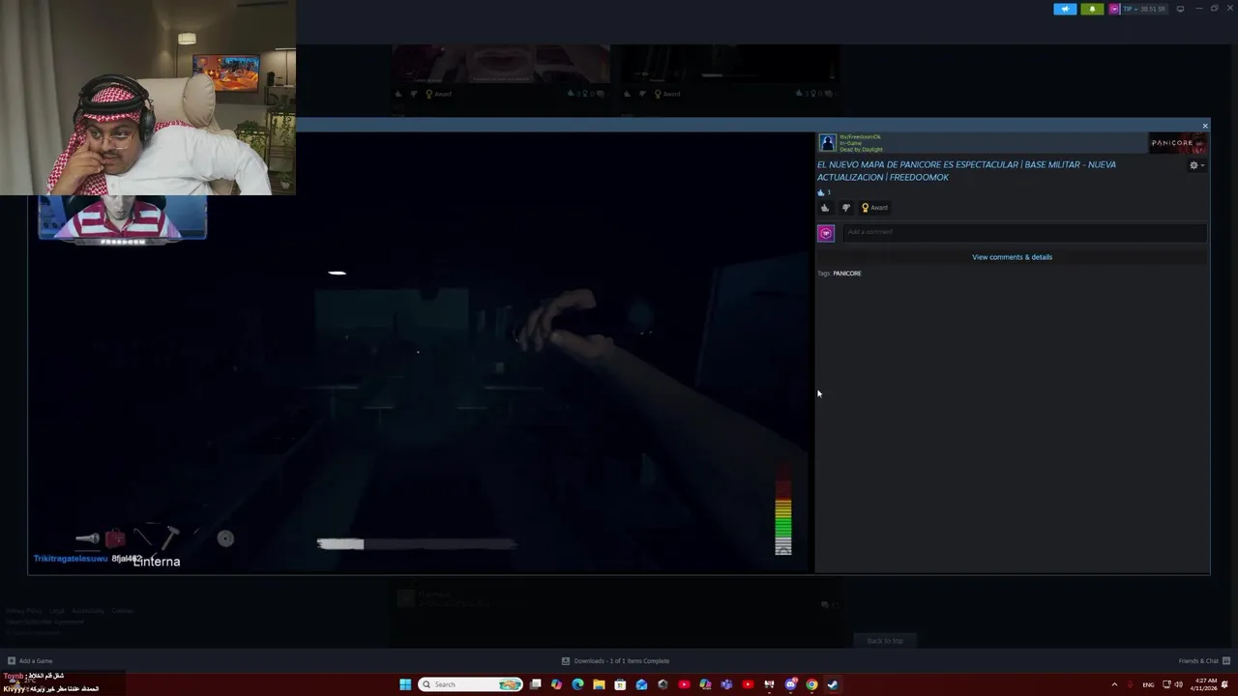The image size is (1238, 696).
Task: Open Copilot from the taskbar
Action: 556,684
